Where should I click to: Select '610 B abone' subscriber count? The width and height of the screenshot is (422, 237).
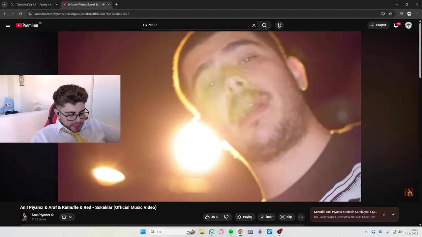coord(39,220)
